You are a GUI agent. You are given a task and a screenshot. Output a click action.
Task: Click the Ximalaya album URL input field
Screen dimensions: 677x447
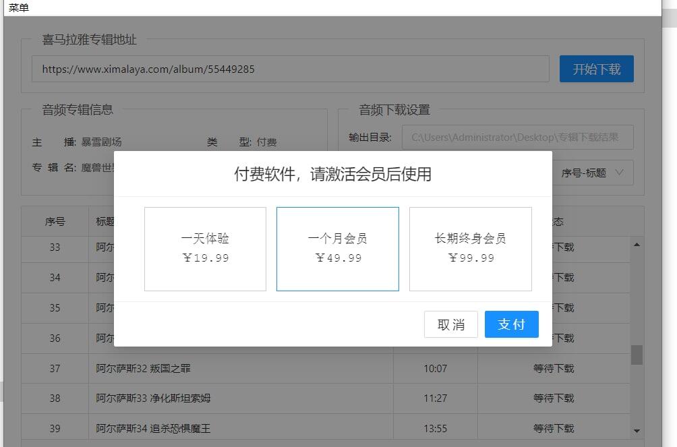290,69
